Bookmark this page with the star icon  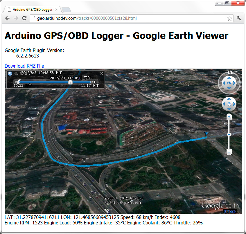[x=229, y=18]
